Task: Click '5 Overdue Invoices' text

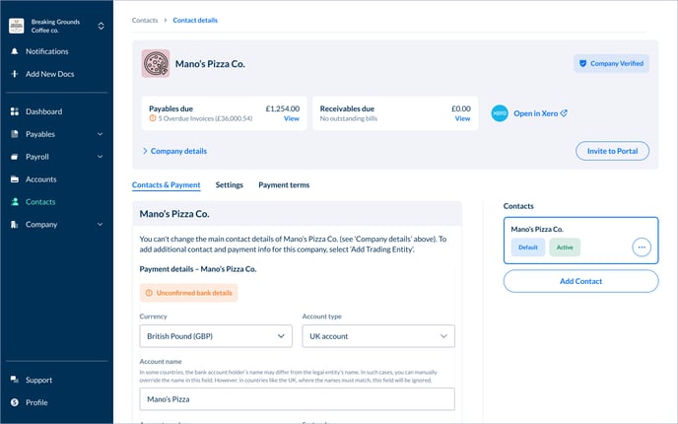Action: coord(205,118)
